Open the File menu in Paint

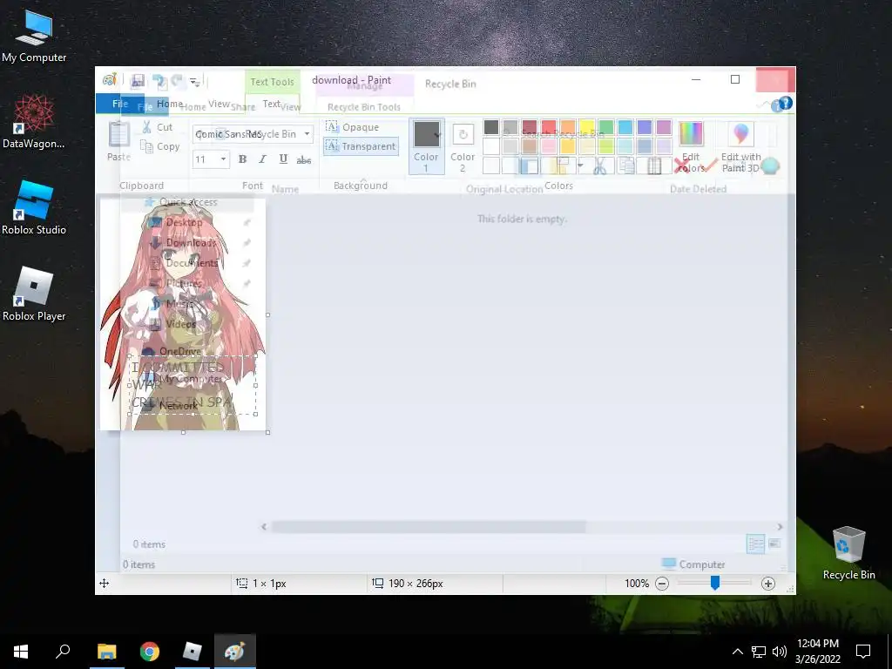coord(120,104)
